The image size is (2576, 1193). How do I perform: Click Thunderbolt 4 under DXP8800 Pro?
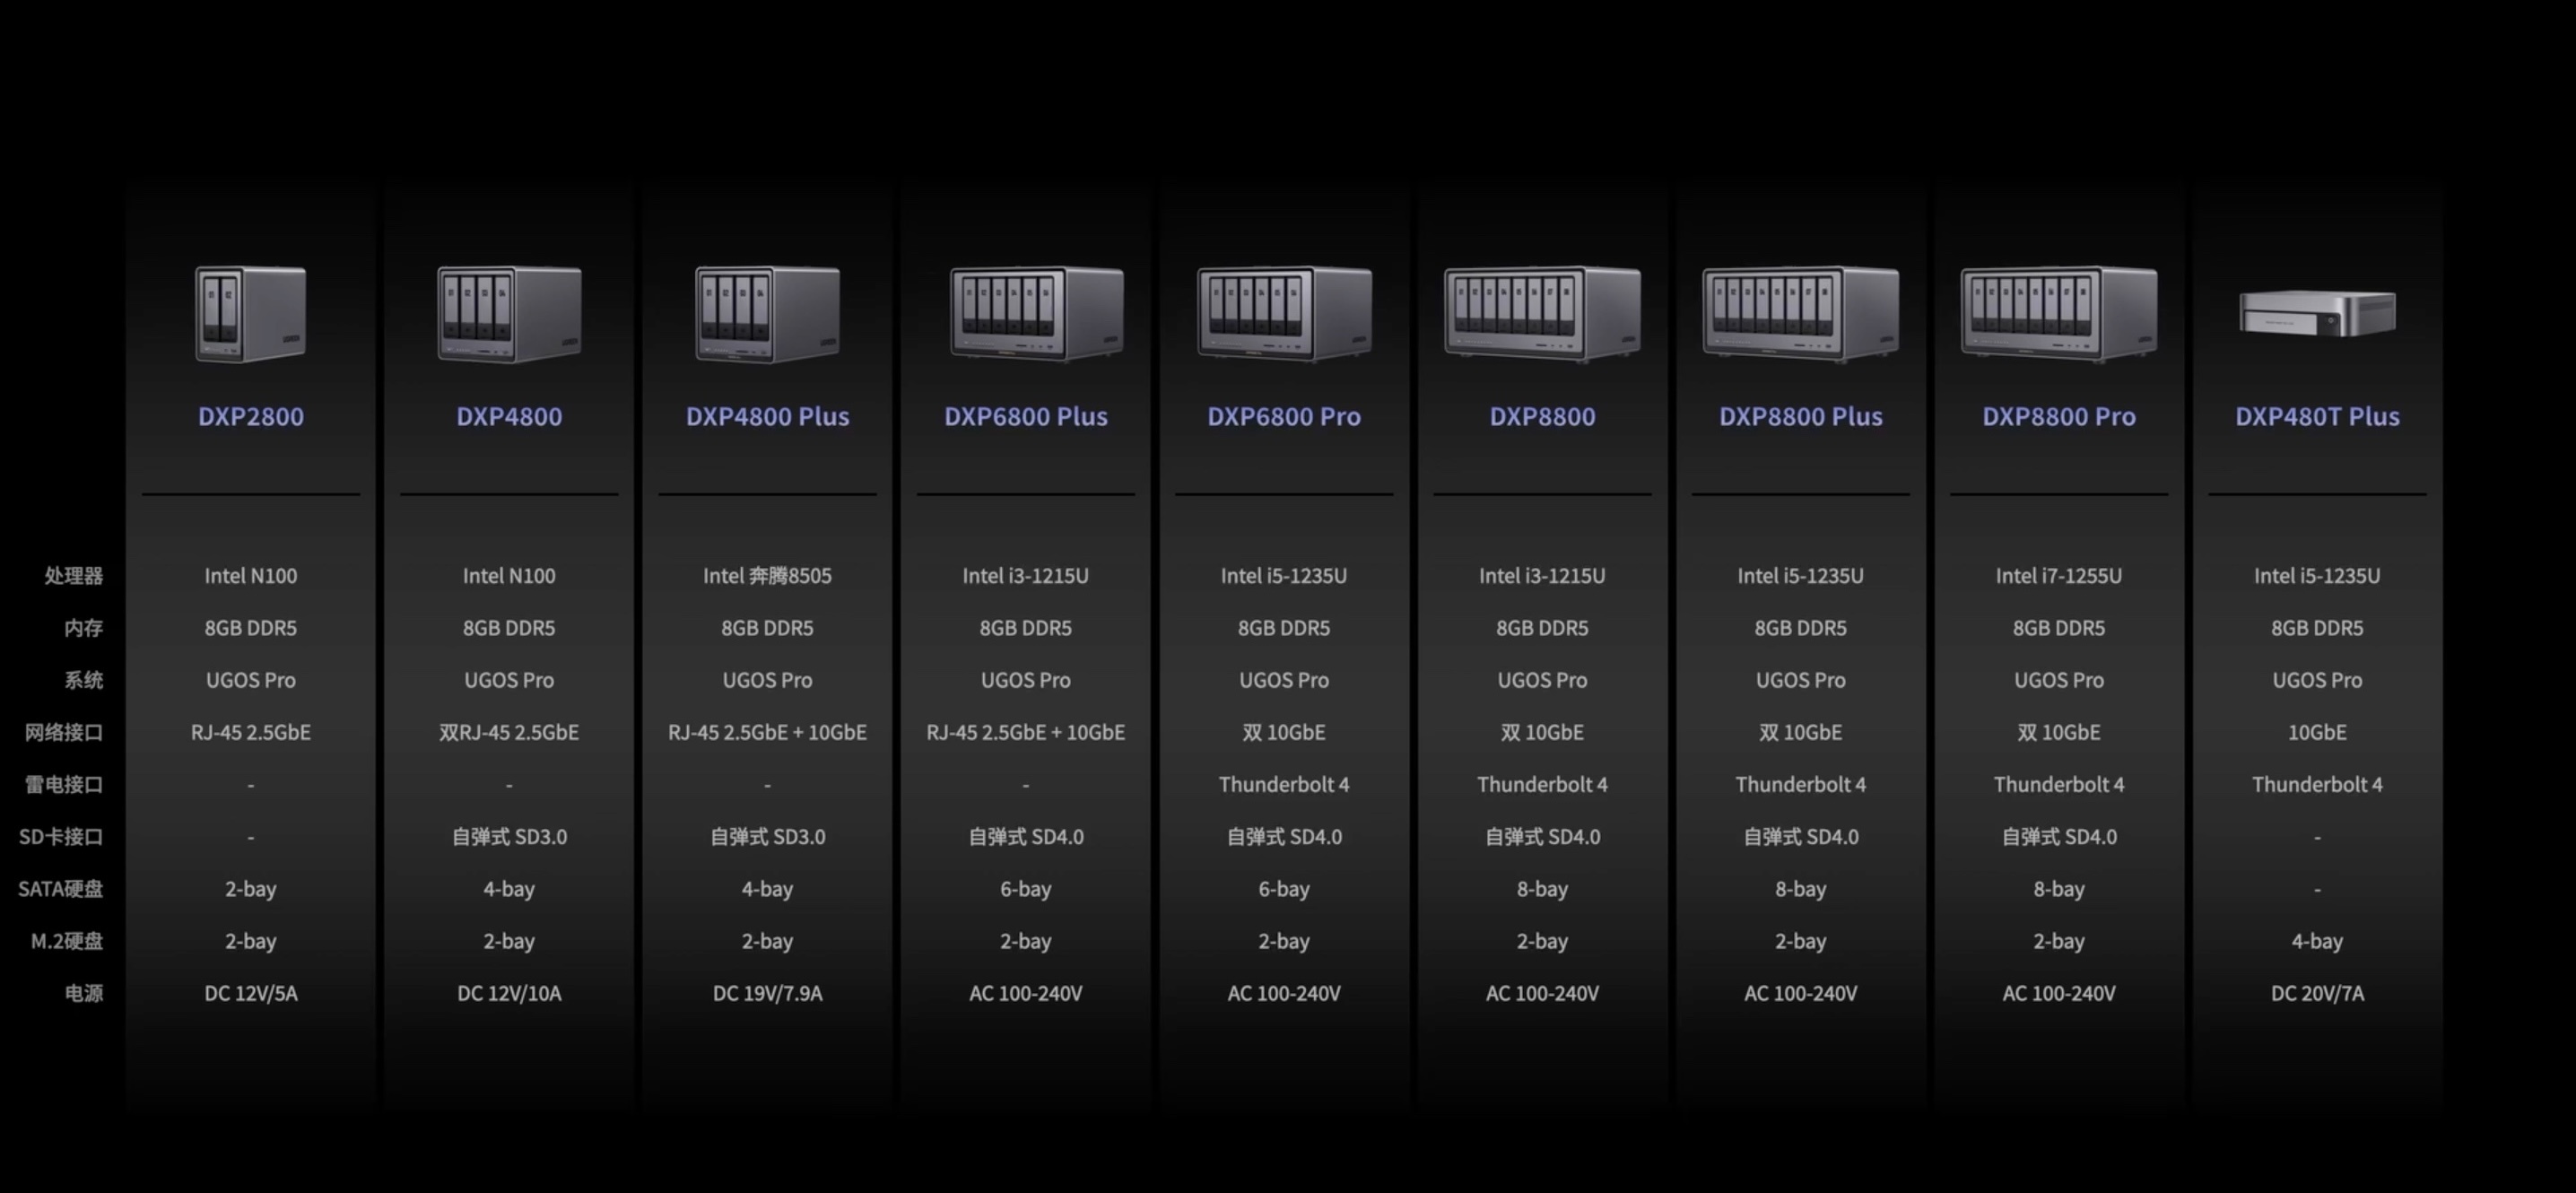[2059, 784]
